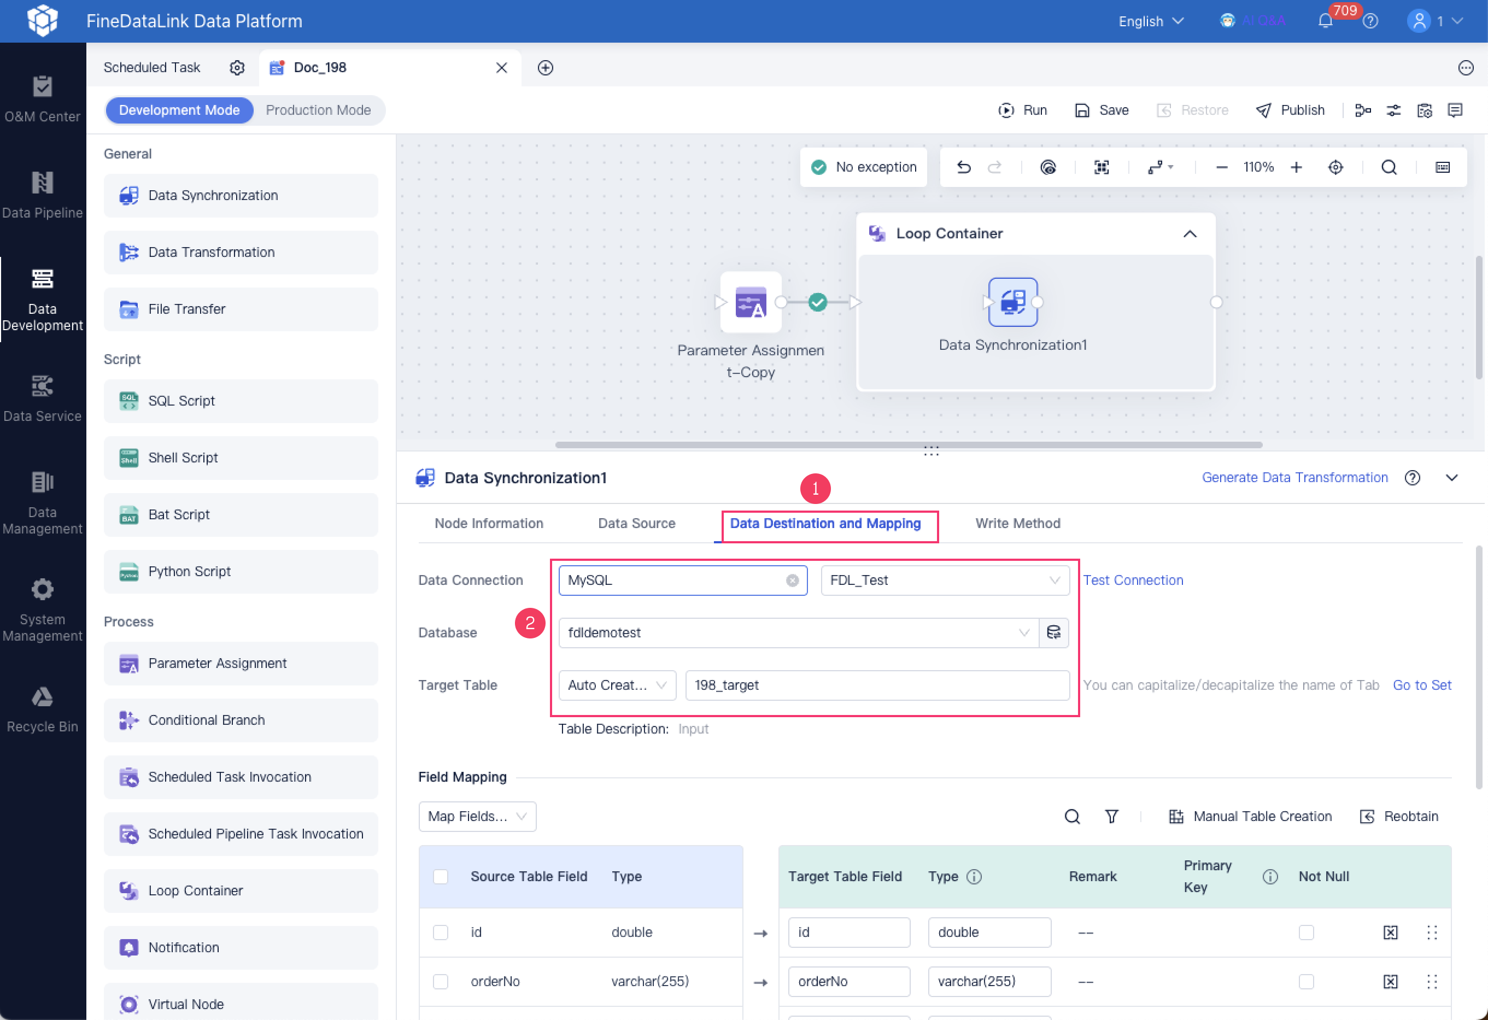The width and height of the screenshot is (1488, 1020).
Task: Open the Scheduled Task tab
Action: (x=152, y=68)
